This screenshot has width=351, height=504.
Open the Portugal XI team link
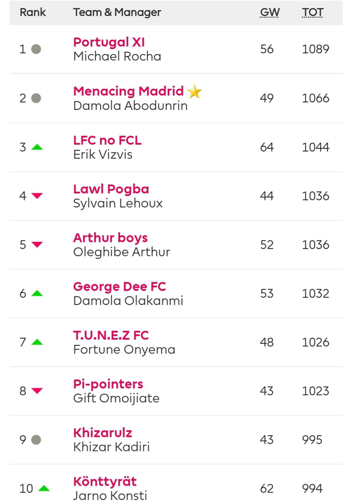(x=109, y=42)
